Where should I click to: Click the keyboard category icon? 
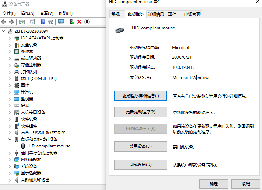click(17, 106)
